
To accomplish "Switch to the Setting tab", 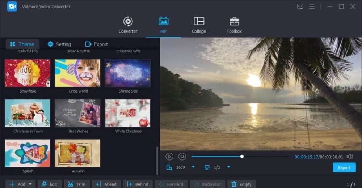I will point(59,44).
